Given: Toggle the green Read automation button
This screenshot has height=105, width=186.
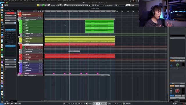Looking at the screenshot, I should (x=43, y=5).
